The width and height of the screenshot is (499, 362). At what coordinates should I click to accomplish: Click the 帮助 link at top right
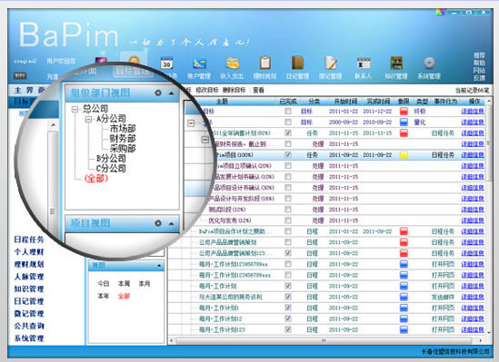click(x=479, y=63)
